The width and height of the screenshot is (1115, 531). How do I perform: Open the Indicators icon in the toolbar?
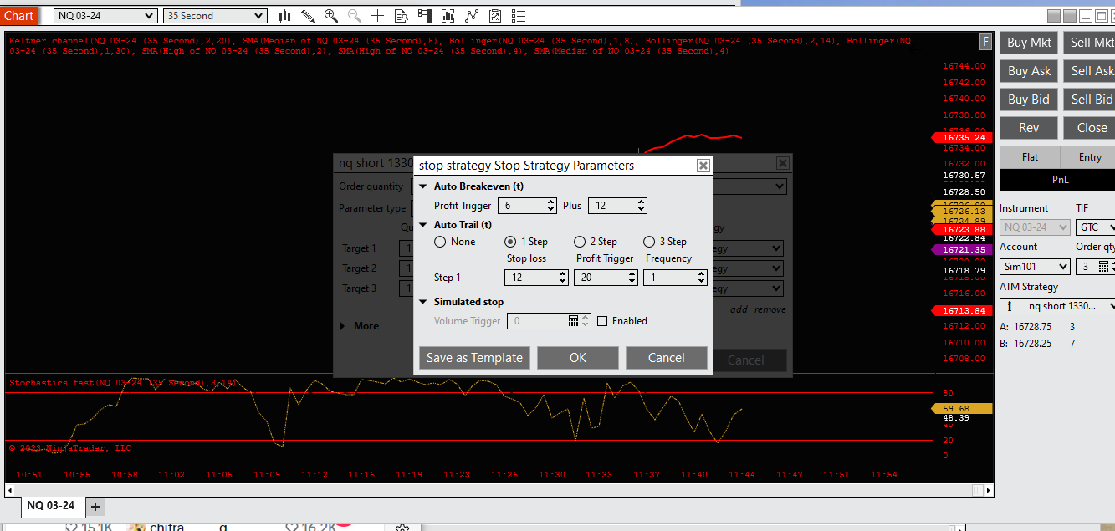(x=472, y=15)
